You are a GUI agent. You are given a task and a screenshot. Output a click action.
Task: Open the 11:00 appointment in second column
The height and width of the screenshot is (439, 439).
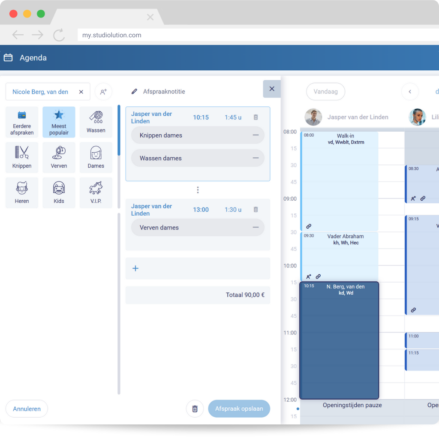(422, 340)
